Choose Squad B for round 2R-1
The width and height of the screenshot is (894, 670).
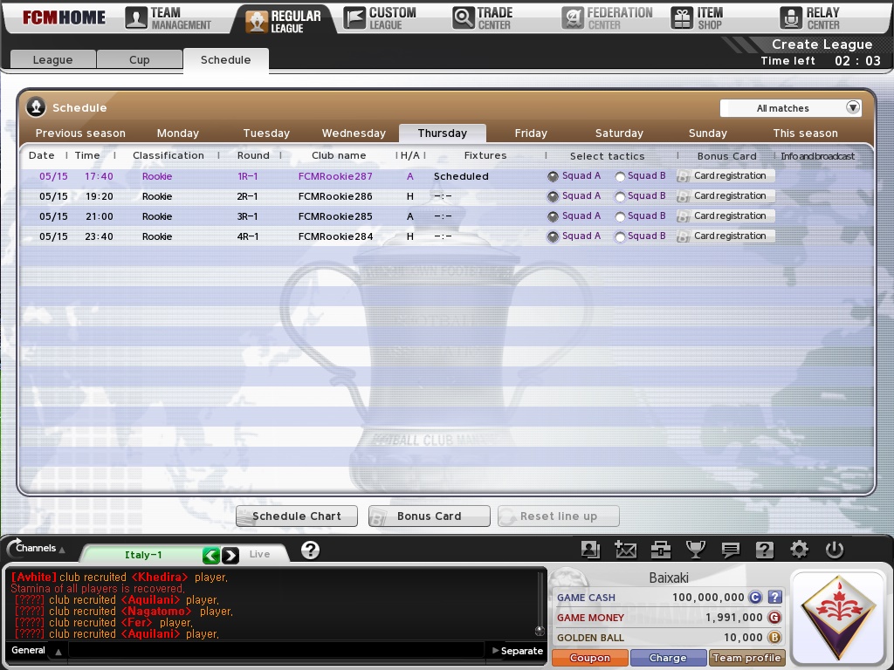[x=620, y=195]
